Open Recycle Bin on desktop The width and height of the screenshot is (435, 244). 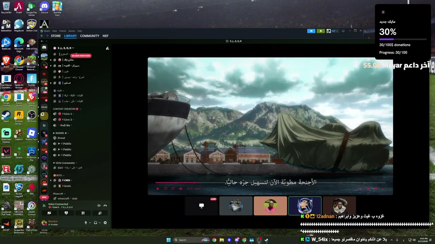[x=6, y=8]
